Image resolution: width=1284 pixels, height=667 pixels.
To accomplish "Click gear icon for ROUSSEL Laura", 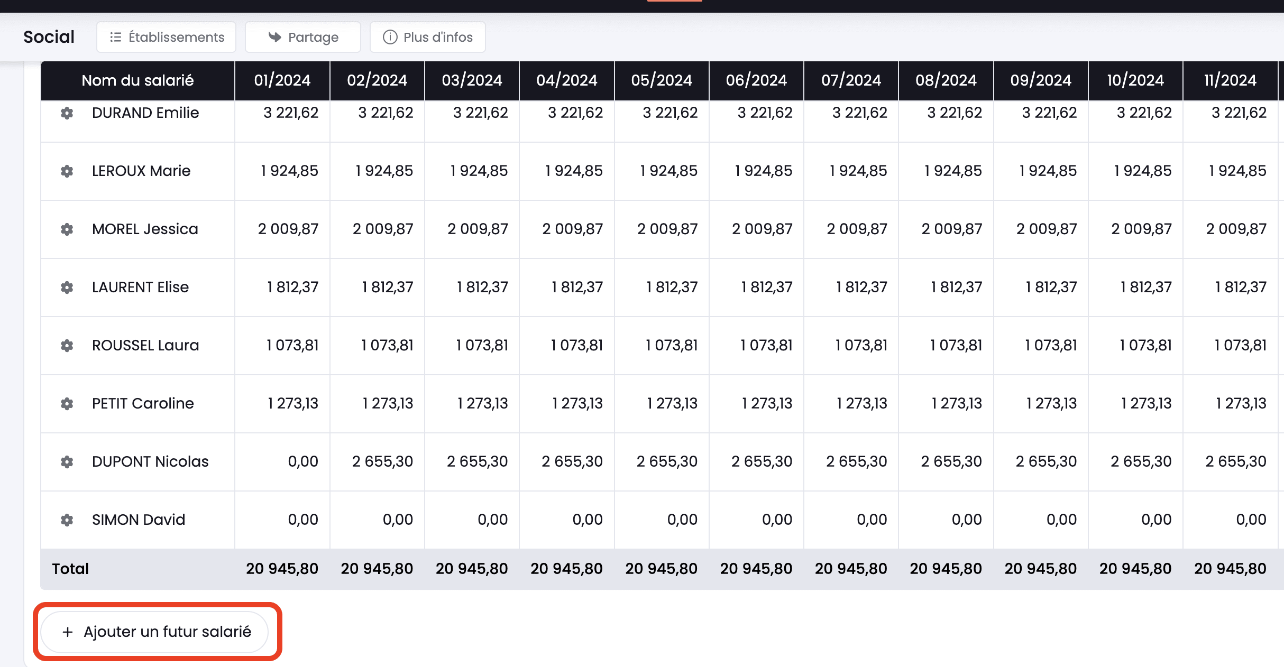I will pos(67,346).
